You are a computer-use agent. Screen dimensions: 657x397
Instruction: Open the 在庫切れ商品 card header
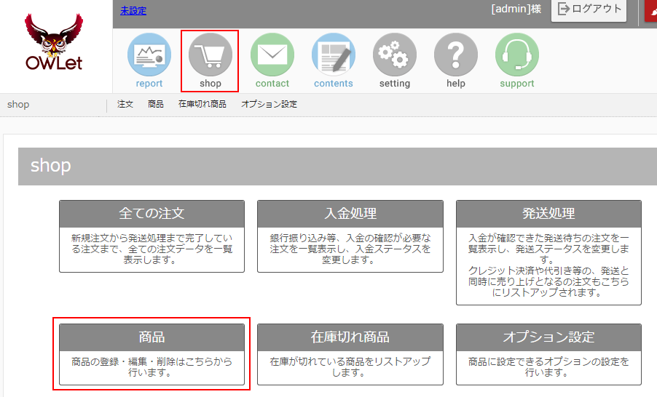(x=350, y=337)
